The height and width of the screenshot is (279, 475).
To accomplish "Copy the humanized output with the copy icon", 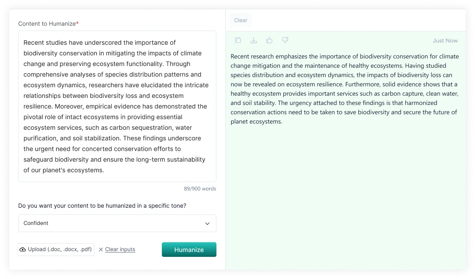I will tap(238, 40).
